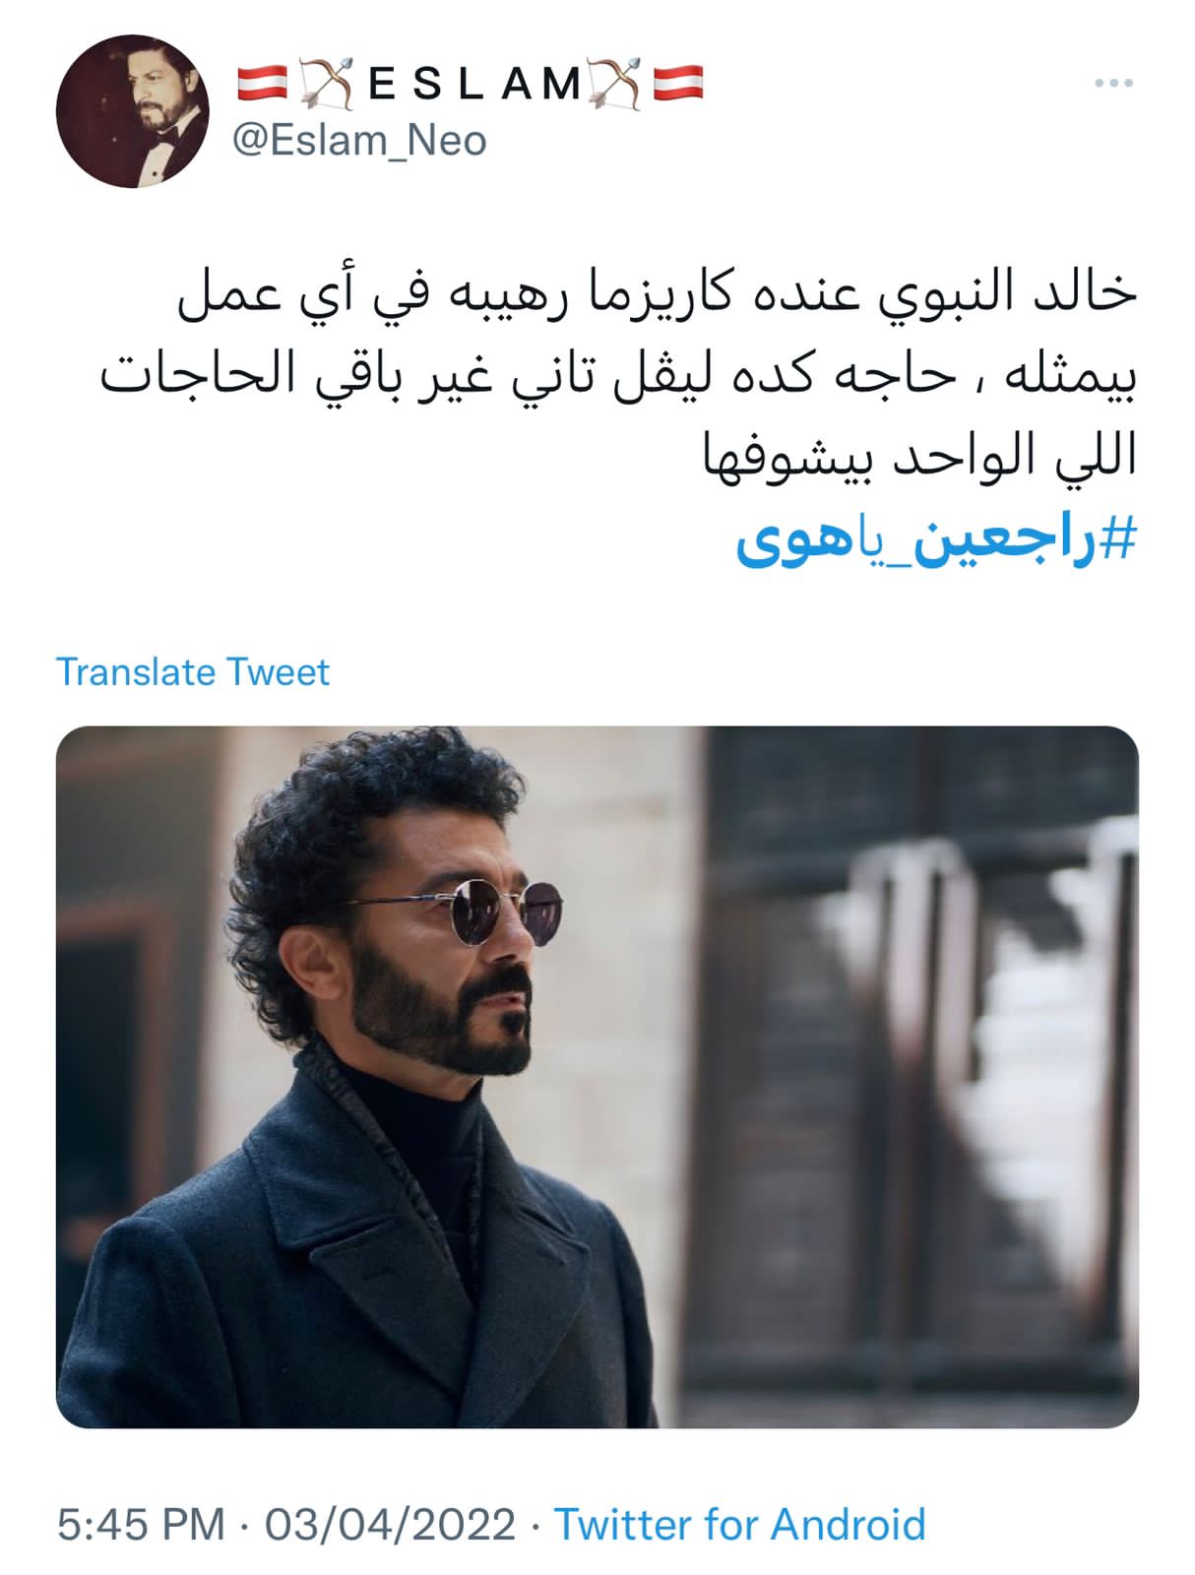The height and width of the screenshot is (1575, 1195).
Task: Click the E S L A M display name
Action: 475,85
